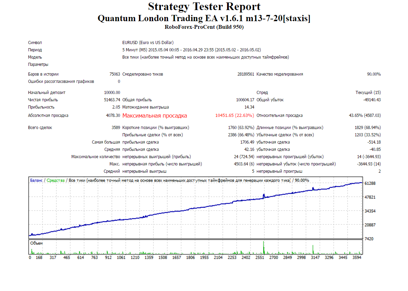Select spread value 'Текущий (15)'
Image resolution: width=408 pixels, height=291 pixels.
tap(368, 93)
